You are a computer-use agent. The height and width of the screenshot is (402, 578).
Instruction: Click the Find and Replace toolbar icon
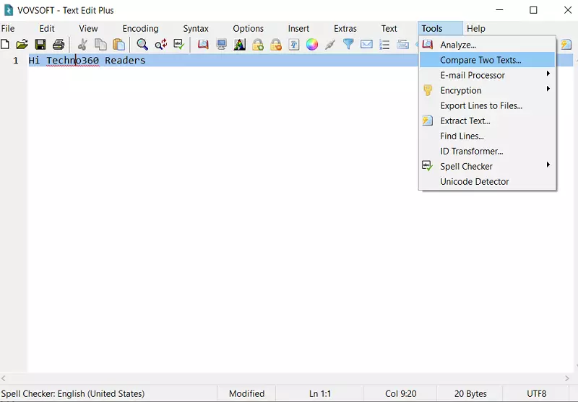coord(160,45)
